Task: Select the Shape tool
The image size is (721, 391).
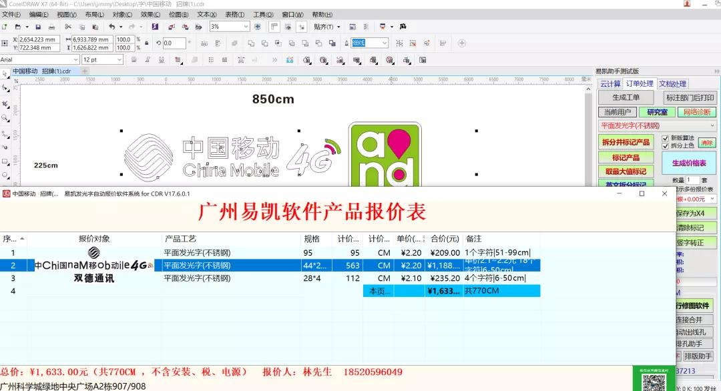Action: click(x=6, y=87)
